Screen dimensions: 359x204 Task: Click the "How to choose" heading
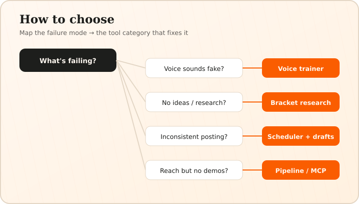[x=67, y=19]
